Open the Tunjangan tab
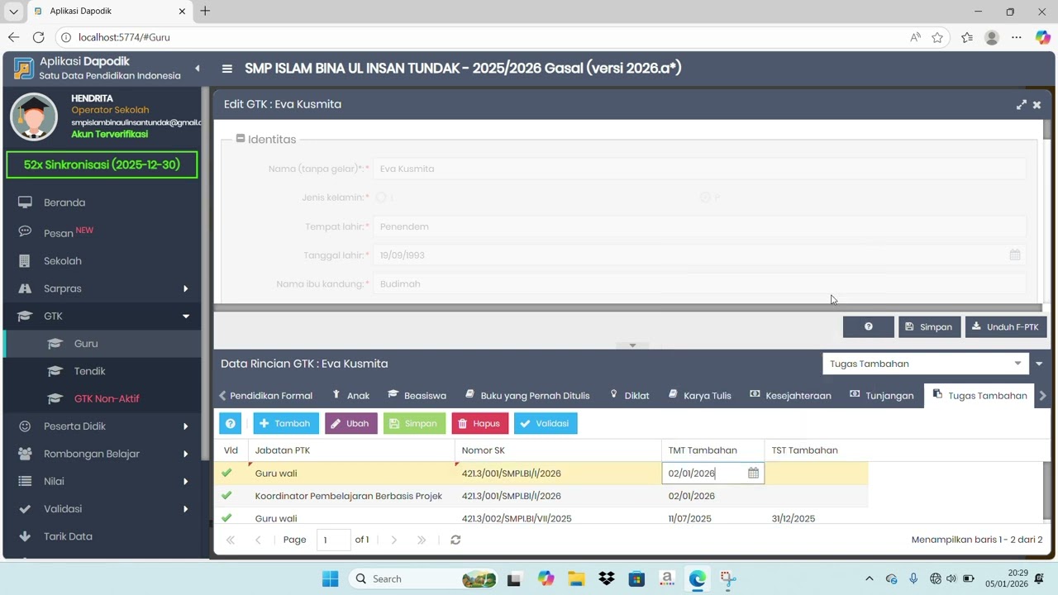The image size is (1058, 595). coord(882,395)
